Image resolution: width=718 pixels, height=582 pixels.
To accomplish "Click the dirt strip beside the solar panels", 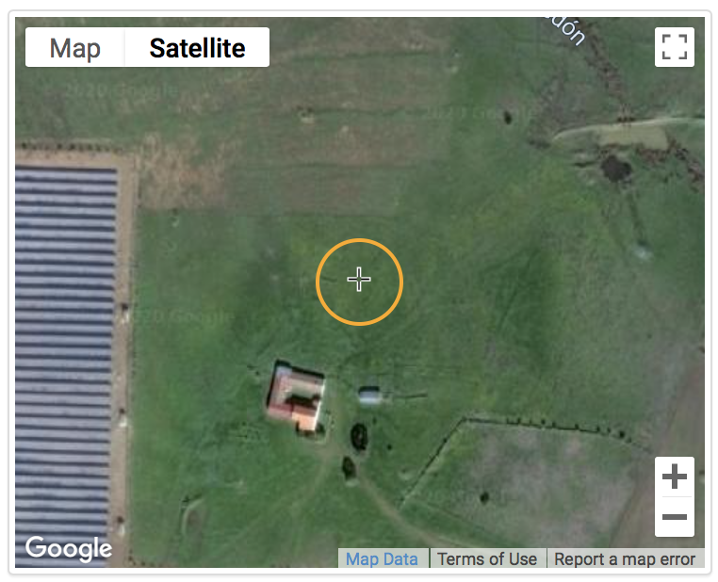I will (123, 357).
